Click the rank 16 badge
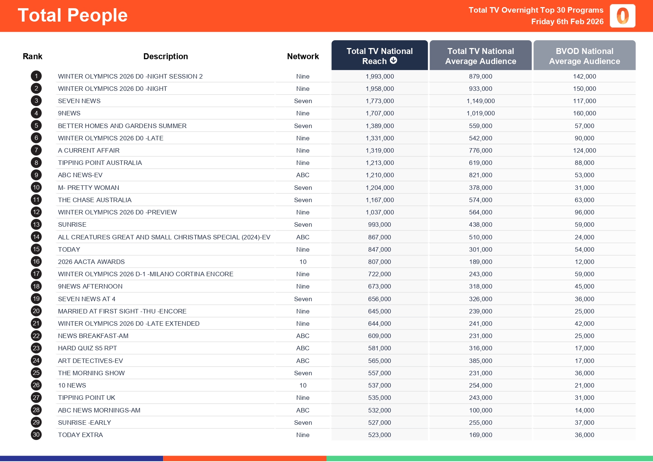 click(x=36, y=262)
